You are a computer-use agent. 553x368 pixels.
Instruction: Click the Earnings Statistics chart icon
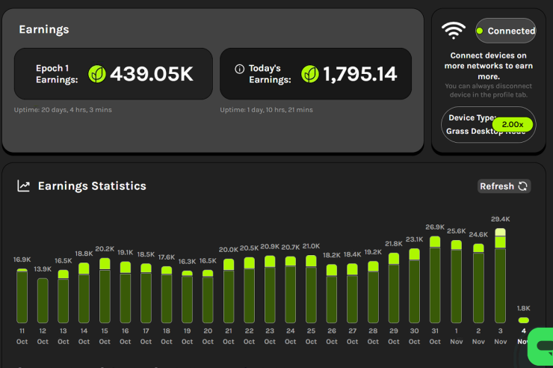point(24,186)
